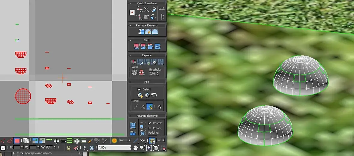Increase the Threshold spinner value
The width and height of the screenshot is (354, 156).
click(x=158, y=73)
